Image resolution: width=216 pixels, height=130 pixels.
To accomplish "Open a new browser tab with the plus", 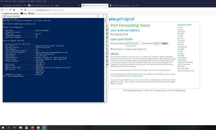I will pyautogui.click(x=137, y=5).
